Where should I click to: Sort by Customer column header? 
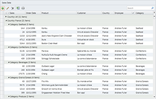coord(89,13)
